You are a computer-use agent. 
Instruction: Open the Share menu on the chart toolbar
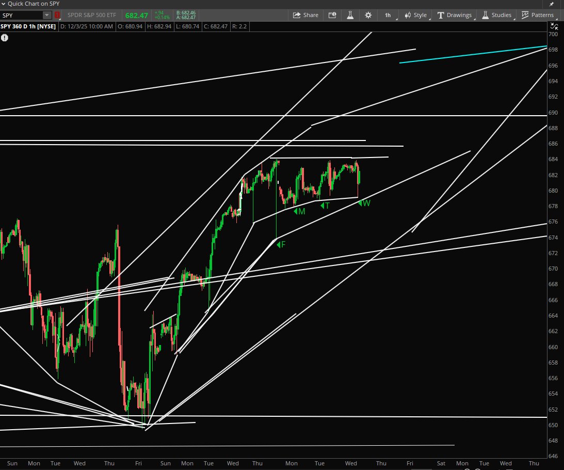click(305, 15)
